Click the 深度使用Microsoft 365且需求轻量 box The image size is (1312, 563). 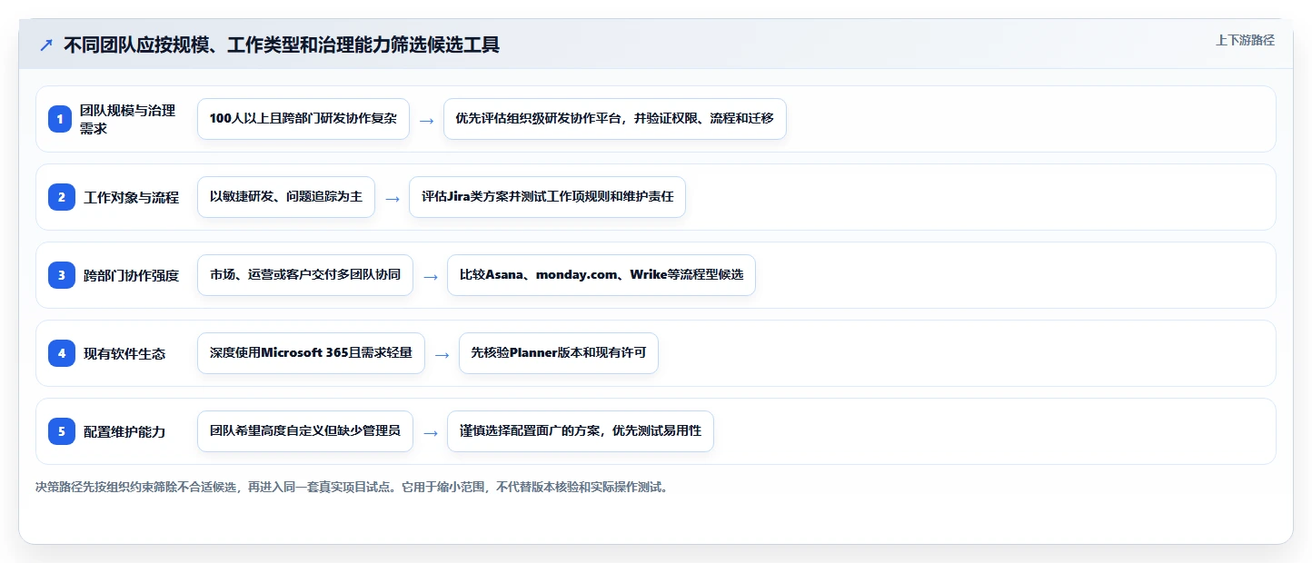(x=311, y=353)
